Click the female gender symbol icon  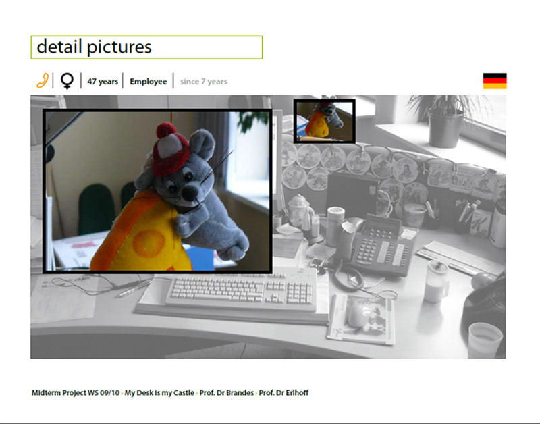(67, 81)
